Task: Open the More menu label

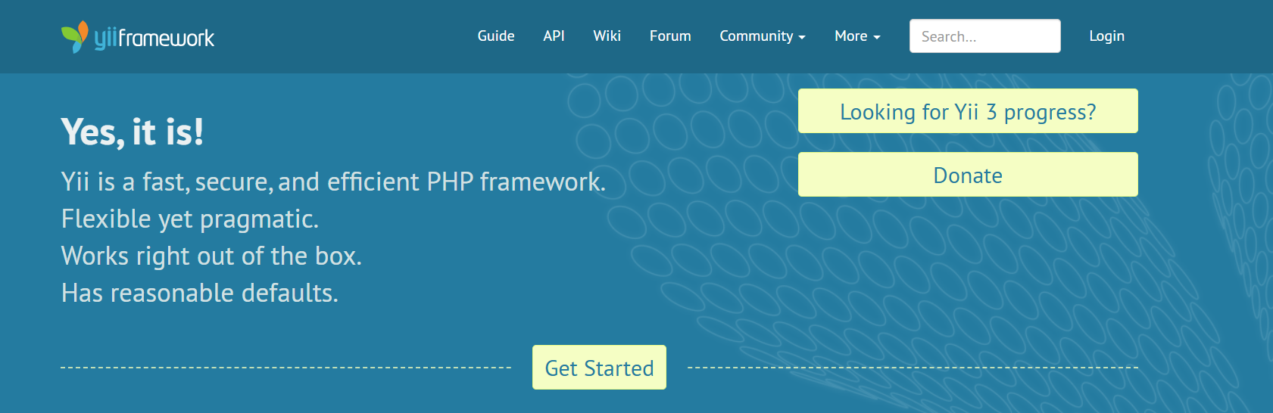Action: pyautogui.click(x=850, y=36)
